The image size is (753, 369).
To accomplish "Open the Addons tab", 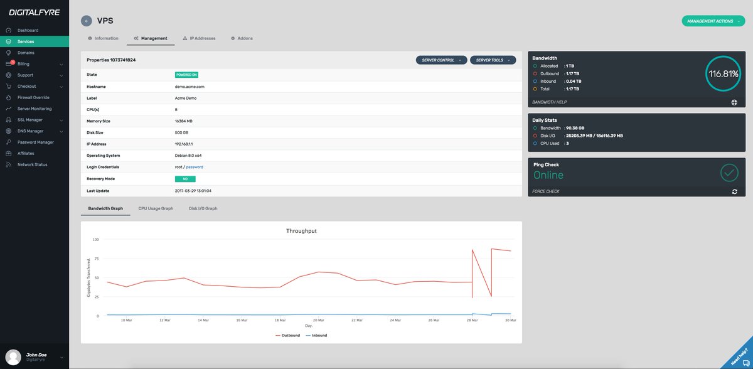I will [x=242, y=38].
